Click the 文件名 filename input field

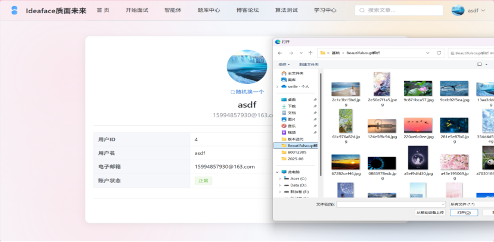click(x=390, y=204)
